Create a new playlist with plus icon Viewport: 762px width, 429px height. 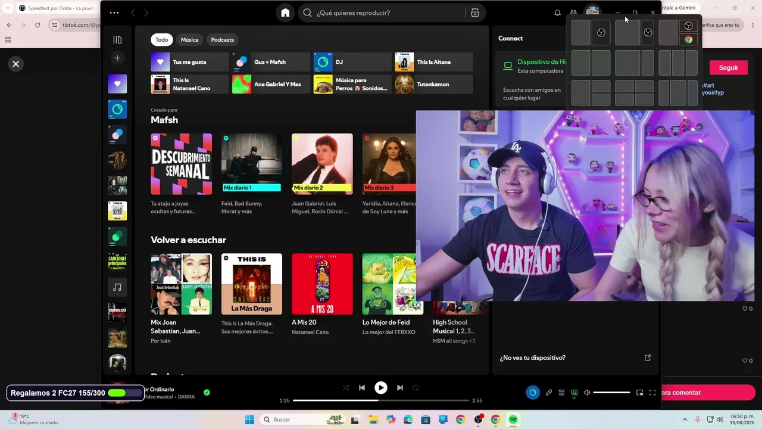click(x=117, y=58)
